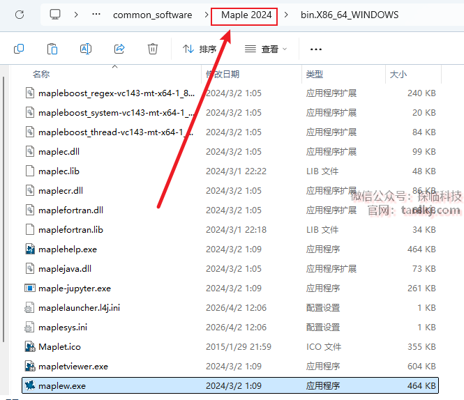Viewport: 464px width, 400px height.
Task: Go to the Maple 2024 breadcrumb folder
Action: click(x=246, y=15)
